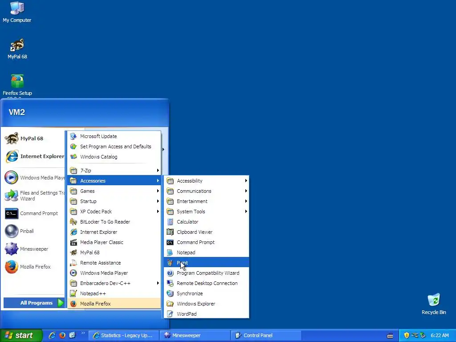Open Windows Explorer from Accessories

pos(207,304)
